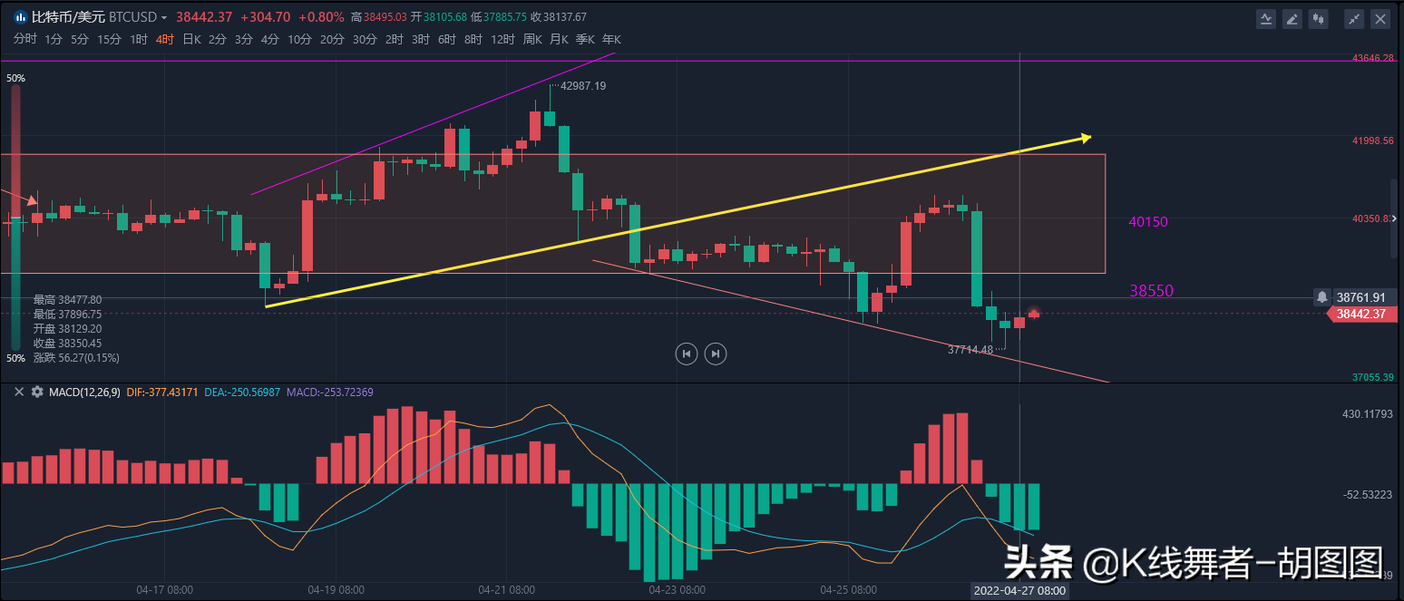1404x601 pixels.
Task: Click the collapse-chart arrows icon
Action: tap(1353, 18)
